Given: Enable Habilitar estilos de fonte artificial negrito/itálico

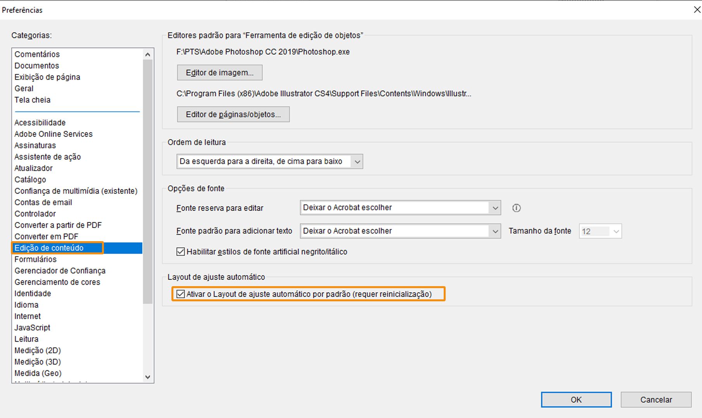Looking at the screenshot, I should pos(180,251).
